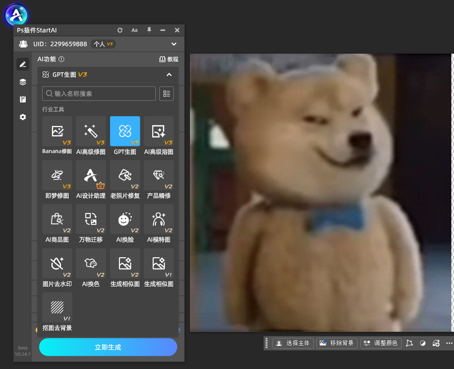Click the transform icon in contextual taskbar
This screenshot has height=369, width=454.
(410, 343)
